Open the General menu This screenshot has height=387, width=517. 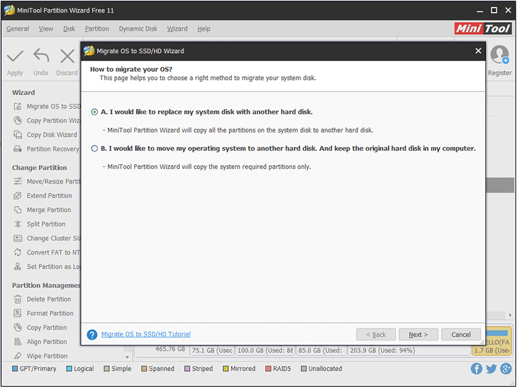click(x=18, y=29)
